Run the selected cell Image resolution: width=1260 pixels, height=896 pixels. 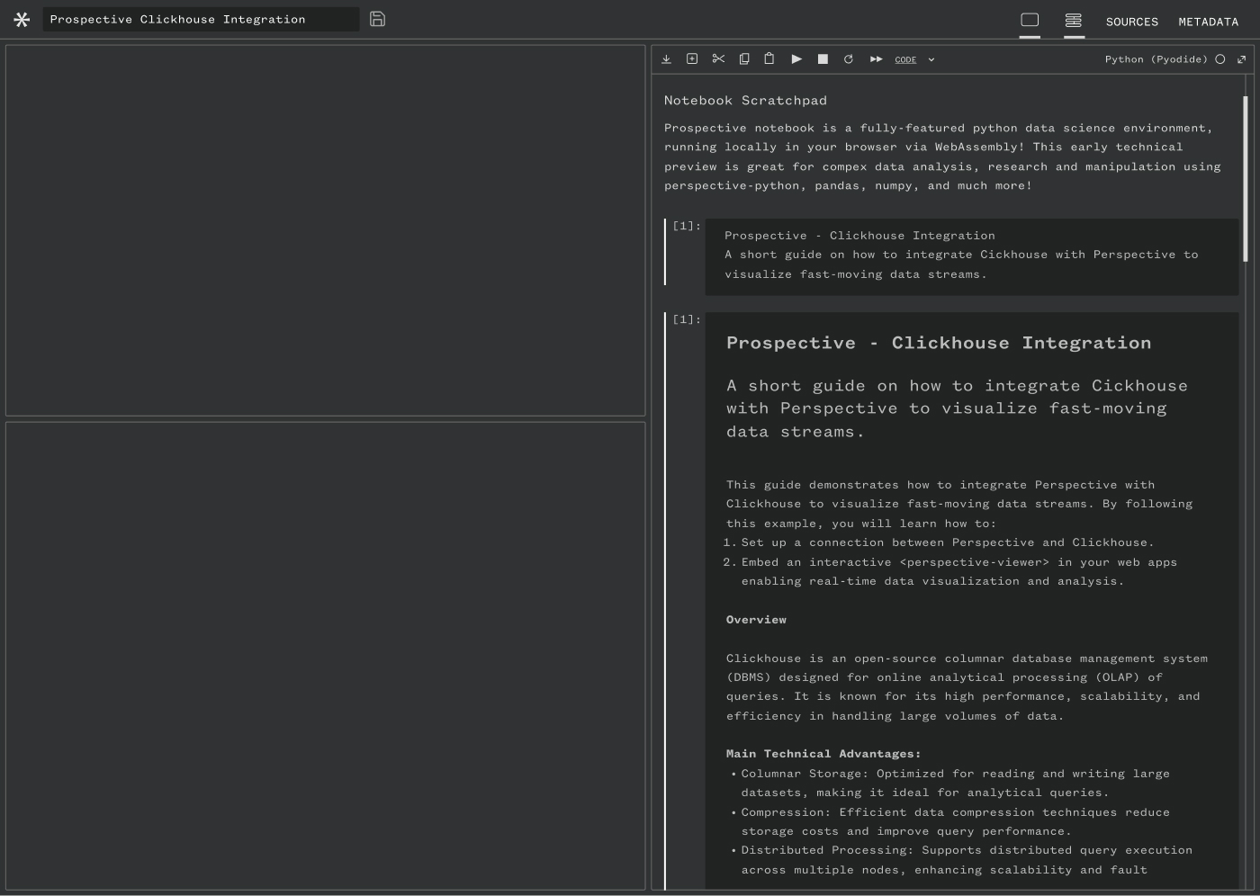(796, 59)
